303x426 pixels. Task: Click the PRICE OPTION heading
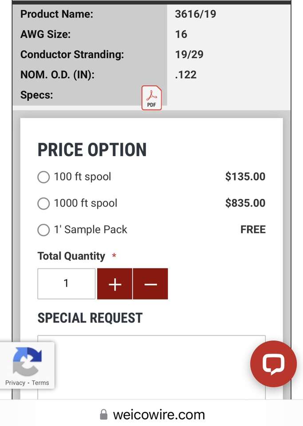pyautogui.click(x=92, y=150)
